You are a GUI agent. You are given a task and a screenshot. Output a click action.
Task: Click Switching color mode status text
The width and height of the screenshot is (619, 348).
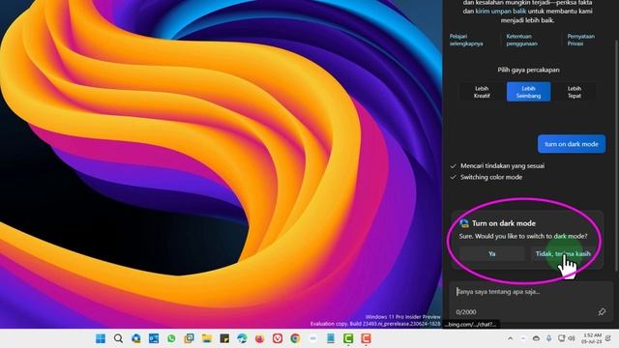(x=491, y=177)
